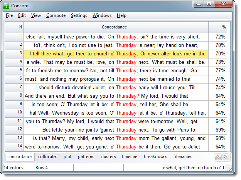241x180 pixels.
Task: Click the Concord app icon in title bar
Action: click(6, 6)
